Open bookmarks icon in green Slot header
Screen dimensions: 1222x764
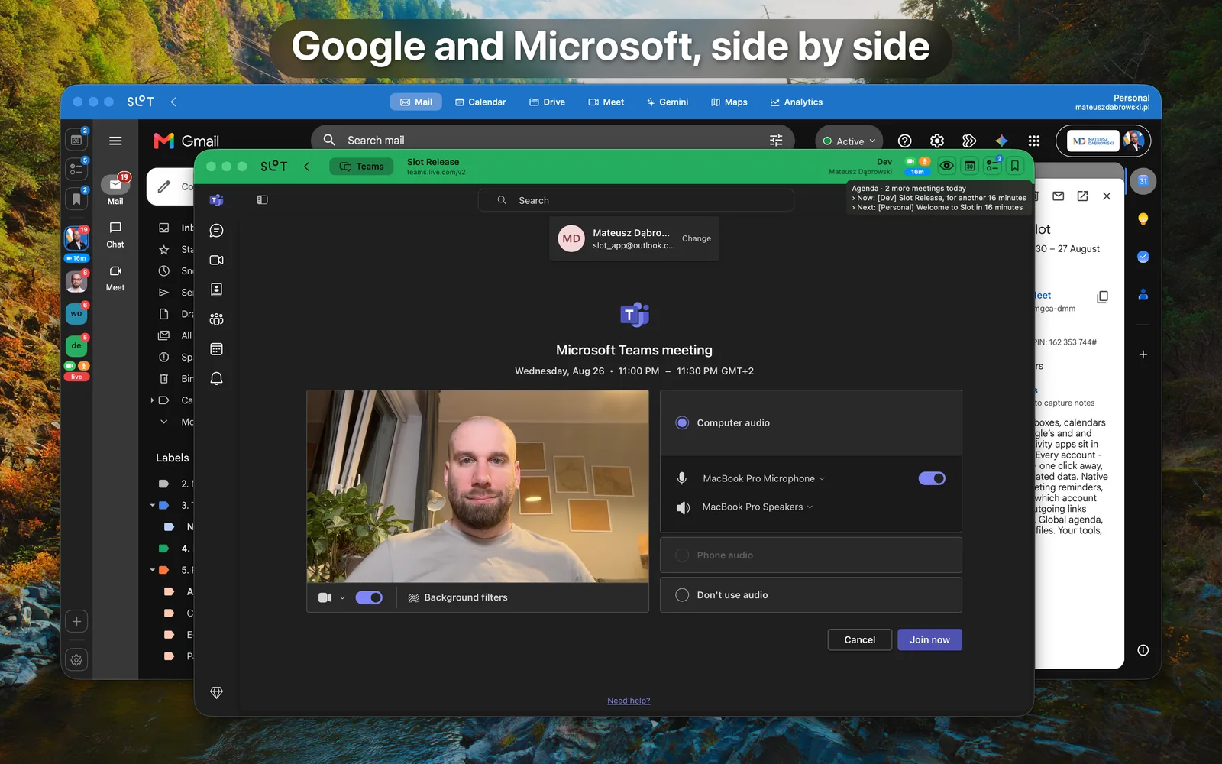[1014, 166]
